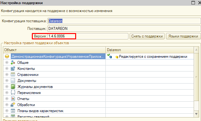Expand the Общие tree branch
This screenshot has width=201, height=121.
(x=7, y=62)
